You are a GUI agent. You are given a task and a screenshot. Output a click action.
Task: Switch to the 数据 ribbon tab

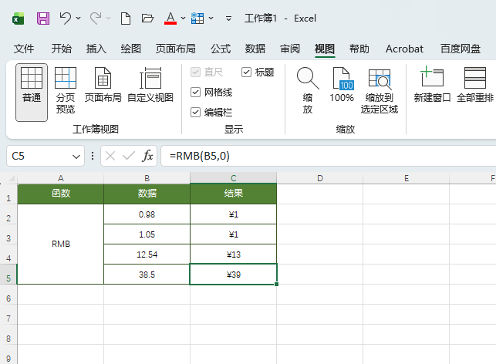point(255,49)
